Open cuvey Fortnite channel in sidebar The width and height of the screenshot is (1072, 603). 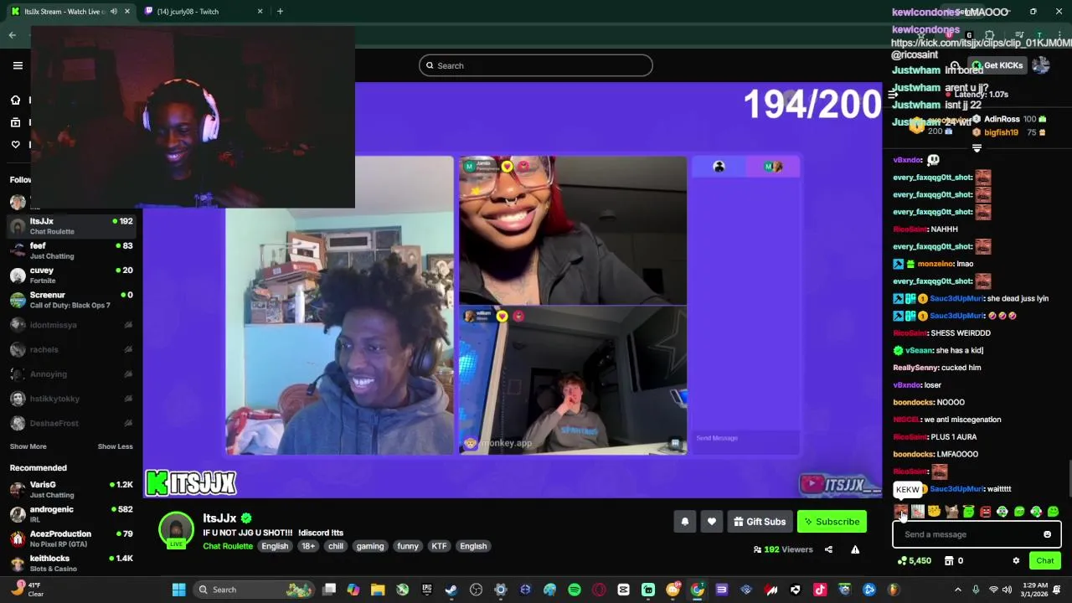[x=71, y=275]
